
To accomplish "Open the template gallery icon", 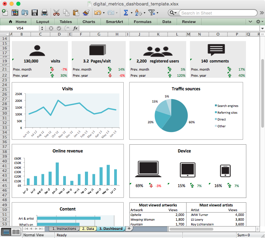I will click(x=15, y=13).
